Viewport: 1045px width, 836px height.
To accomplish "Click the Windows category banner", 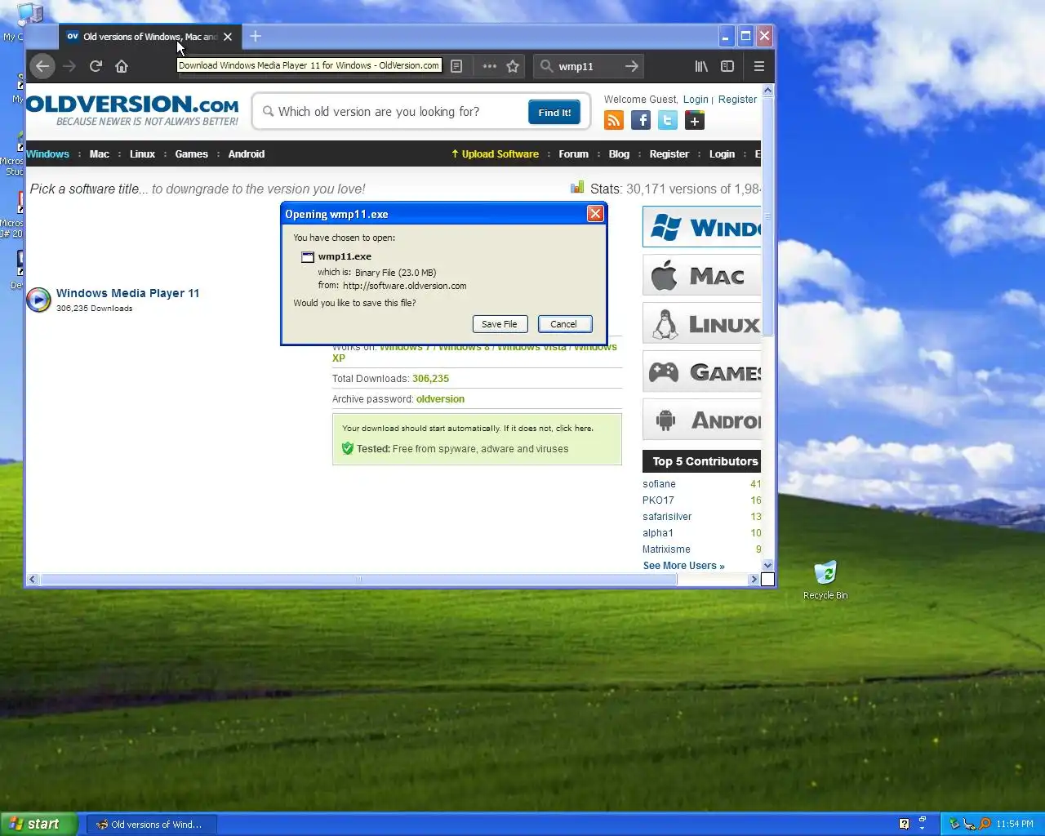I will click(702, 227).
